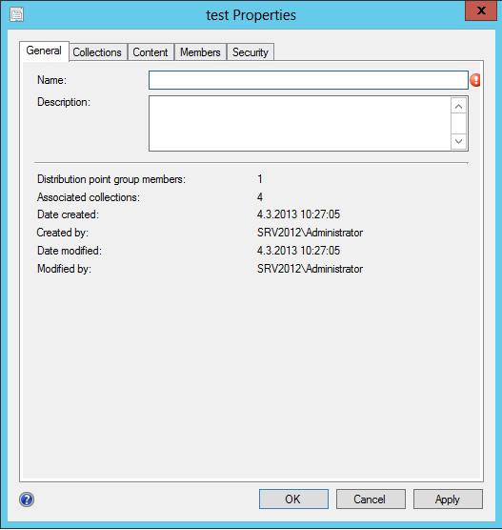This screenshot has width=502, height=530.
Task: Click the Associated collections count
Action: point(260,196)
